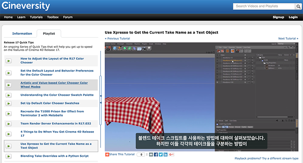Click the light bulb icon in video toolbar
Screen dimensions: 303x163
click(149, 49)
